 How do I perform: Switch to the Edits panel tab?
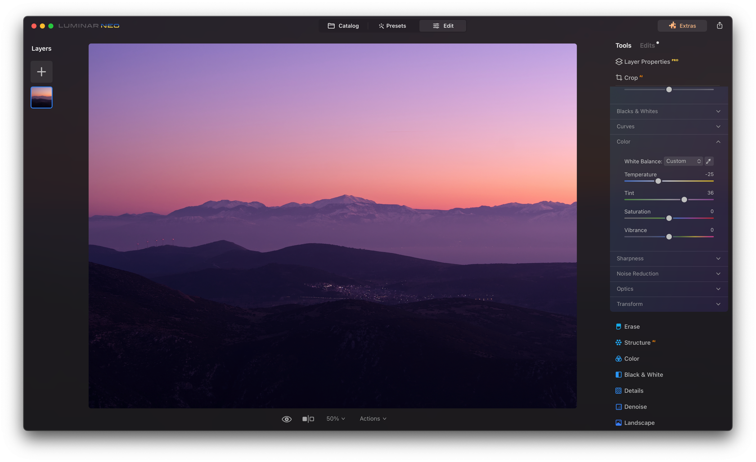coord(647,45)
